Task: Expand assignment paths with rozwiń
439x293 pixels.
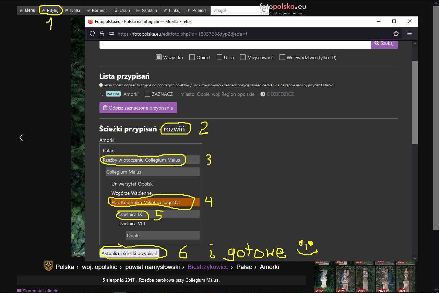Action: pyautogui.click(x=174, y=129)
